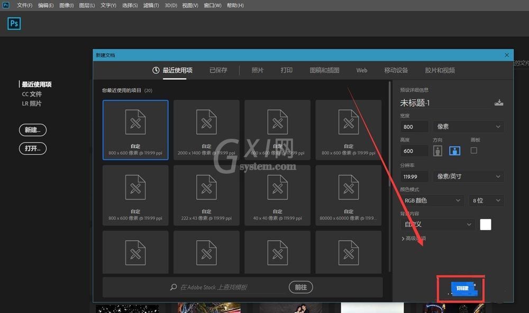Click clock icon on 最近使用项 tab

pyautogui.click(x=156, y=70)
